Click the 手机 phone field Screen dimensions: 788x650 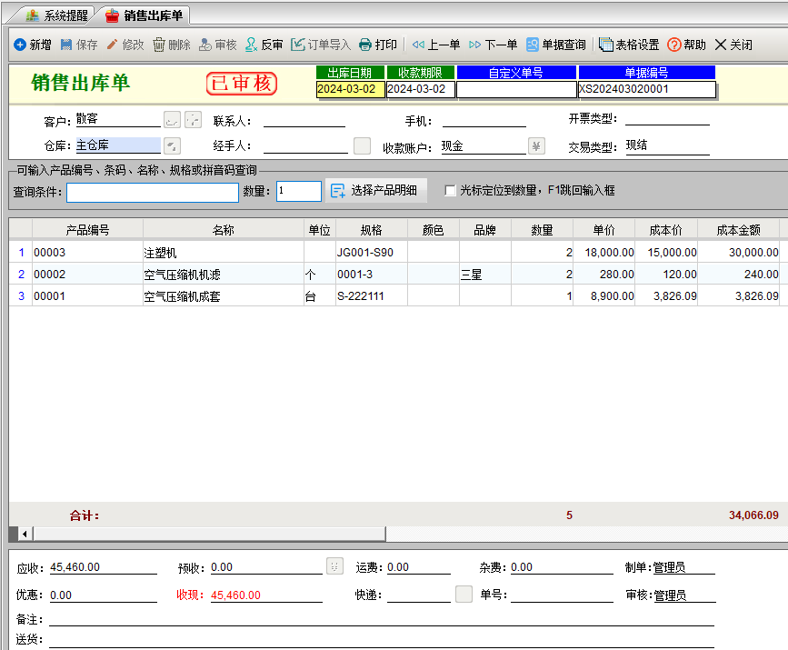(484, 121)
